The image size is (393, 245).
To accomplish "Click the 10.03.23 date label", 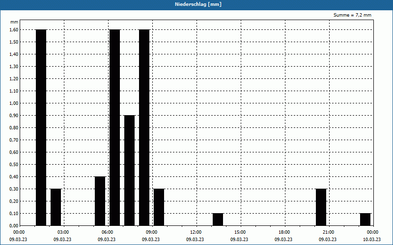I will tap(372, 240).
